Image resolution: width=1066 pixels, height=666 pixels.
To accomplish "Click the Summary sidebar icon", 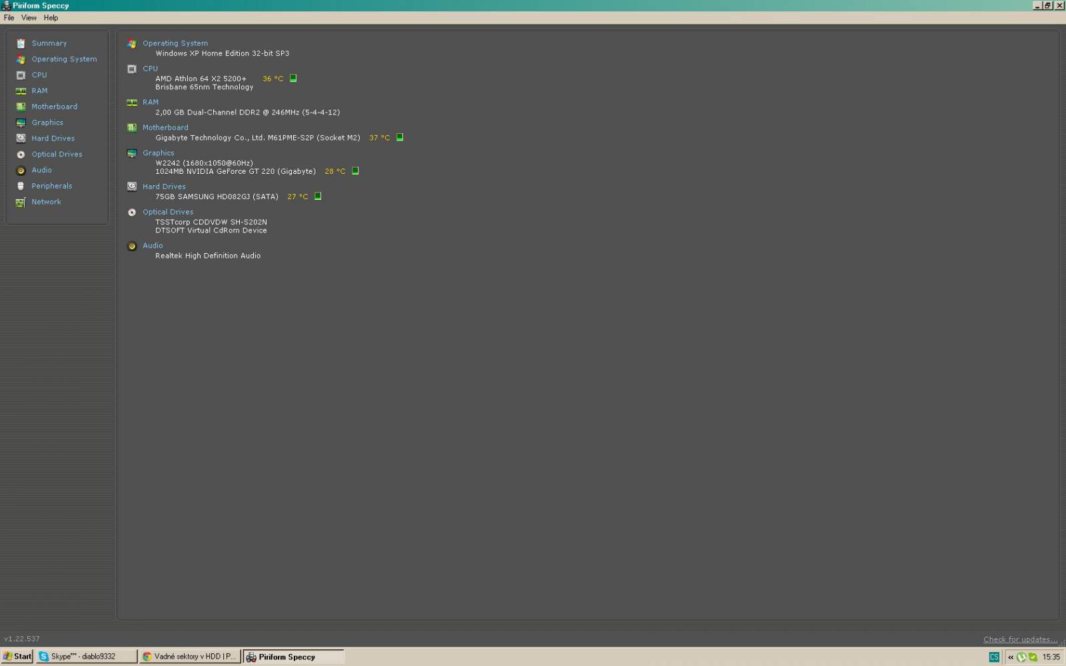I will [x=21, y=43].
